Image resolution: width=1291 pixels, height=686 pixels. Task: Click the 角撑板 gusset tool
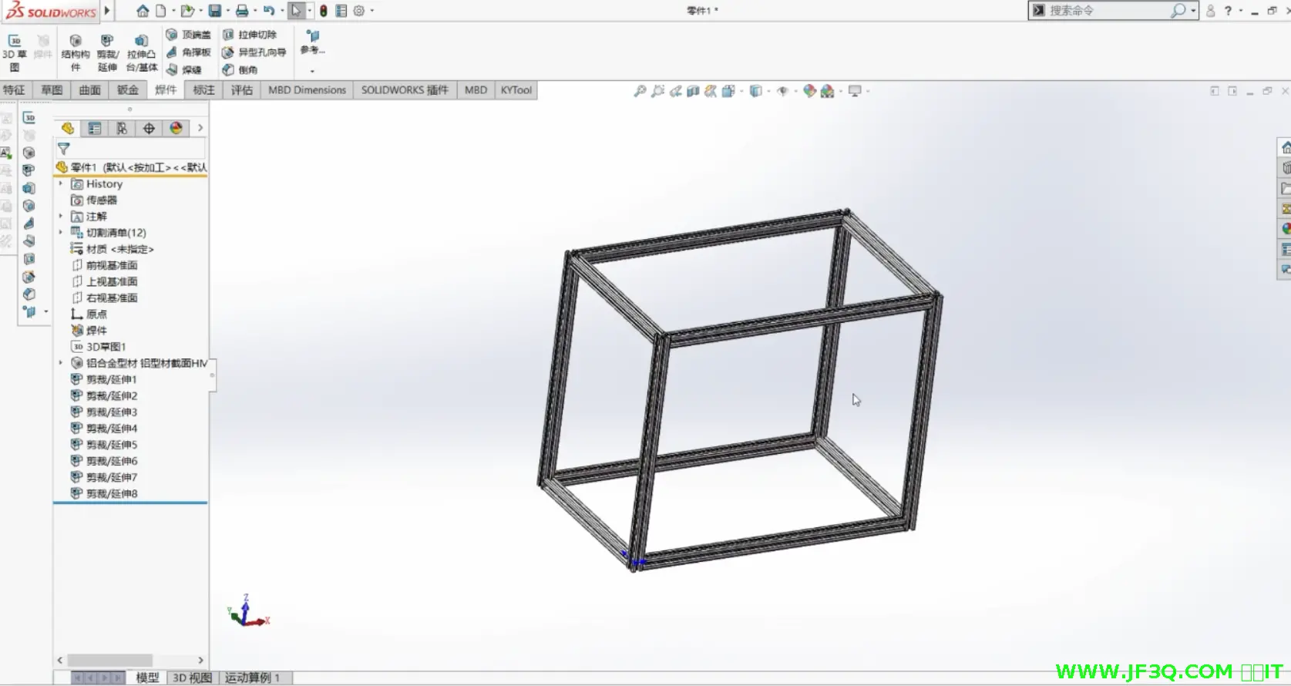189,52
